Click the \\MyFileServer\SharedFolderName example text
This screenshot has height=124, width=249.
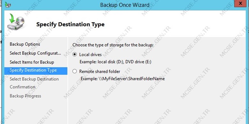131,79
